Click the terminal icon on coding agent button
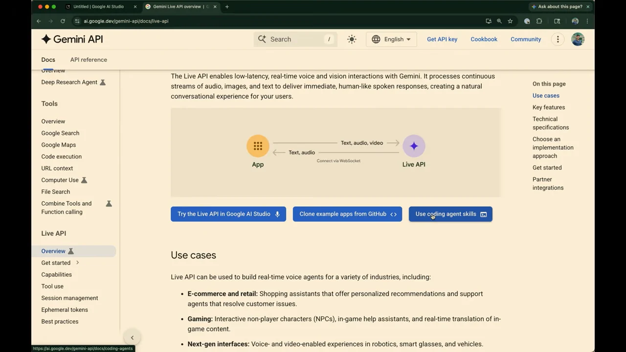Screen dimensions: 626x352 [483, 214]
